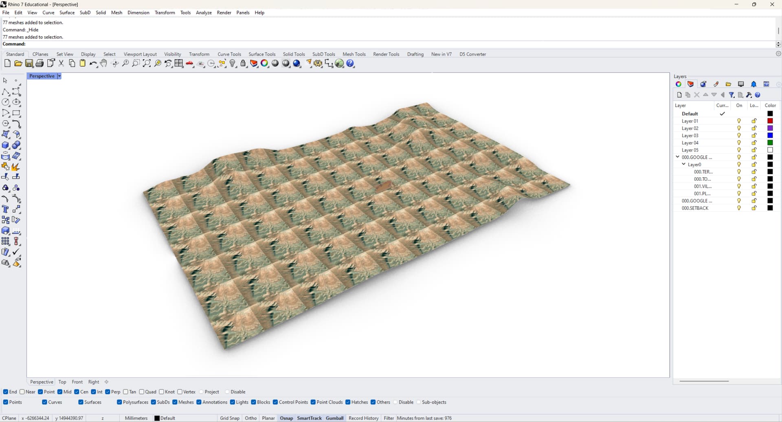This screenshot has height=422, width=782.
Task: Click the Rectangular Array icon
Action: pos(6,241)
